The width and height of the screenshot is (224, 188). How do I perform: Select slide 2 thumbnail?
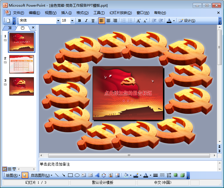tap(22, 64)
